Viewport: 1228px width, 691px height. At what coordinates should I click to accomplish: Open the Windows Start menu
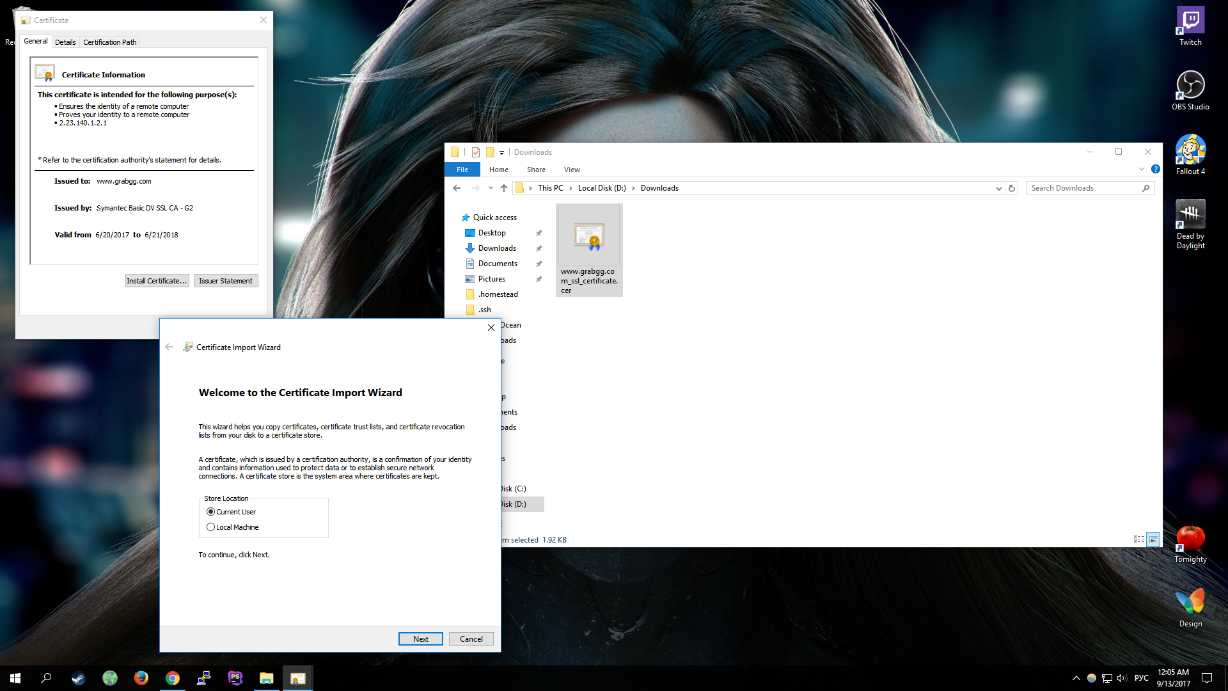pos(15,678)
